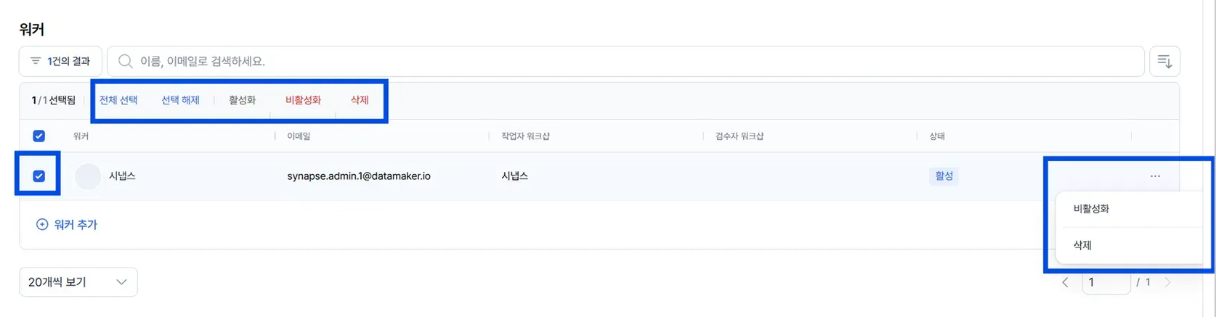This screenshot has width=1216, height=317.
Task: Click the filter icon next to 1건의 결과
Action: click(35, 61)
